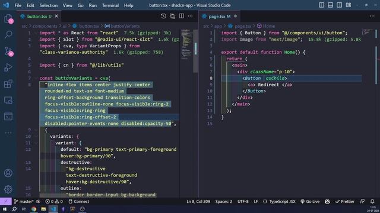Open Windows Start menu
This screenshot has width=380, height=213.
(5, 209)
